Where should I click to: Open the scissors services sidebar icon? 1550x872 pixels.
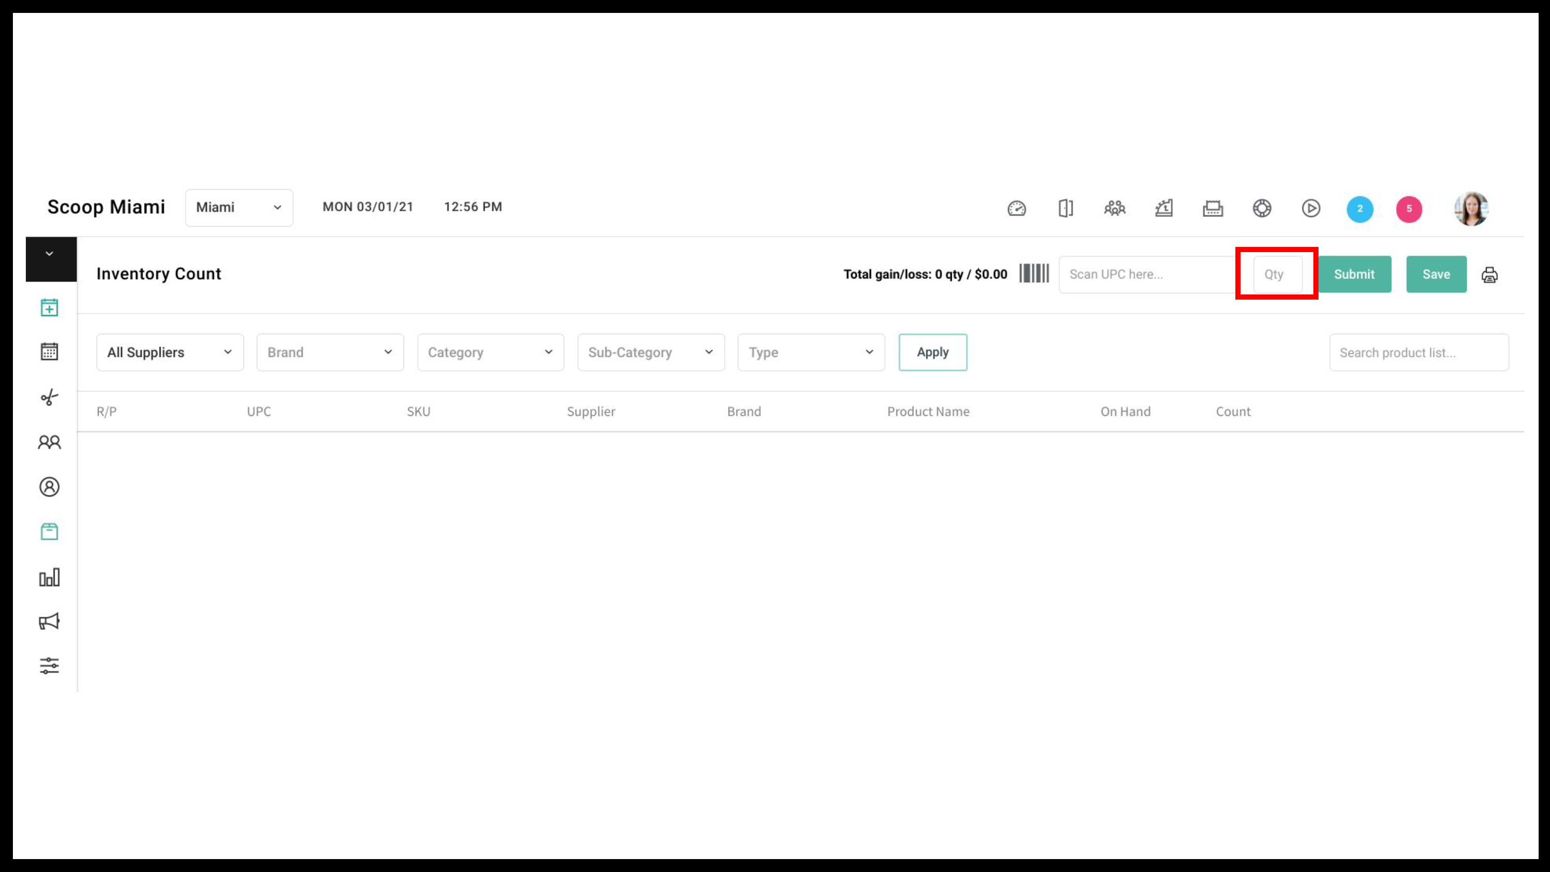pos(49,397)
